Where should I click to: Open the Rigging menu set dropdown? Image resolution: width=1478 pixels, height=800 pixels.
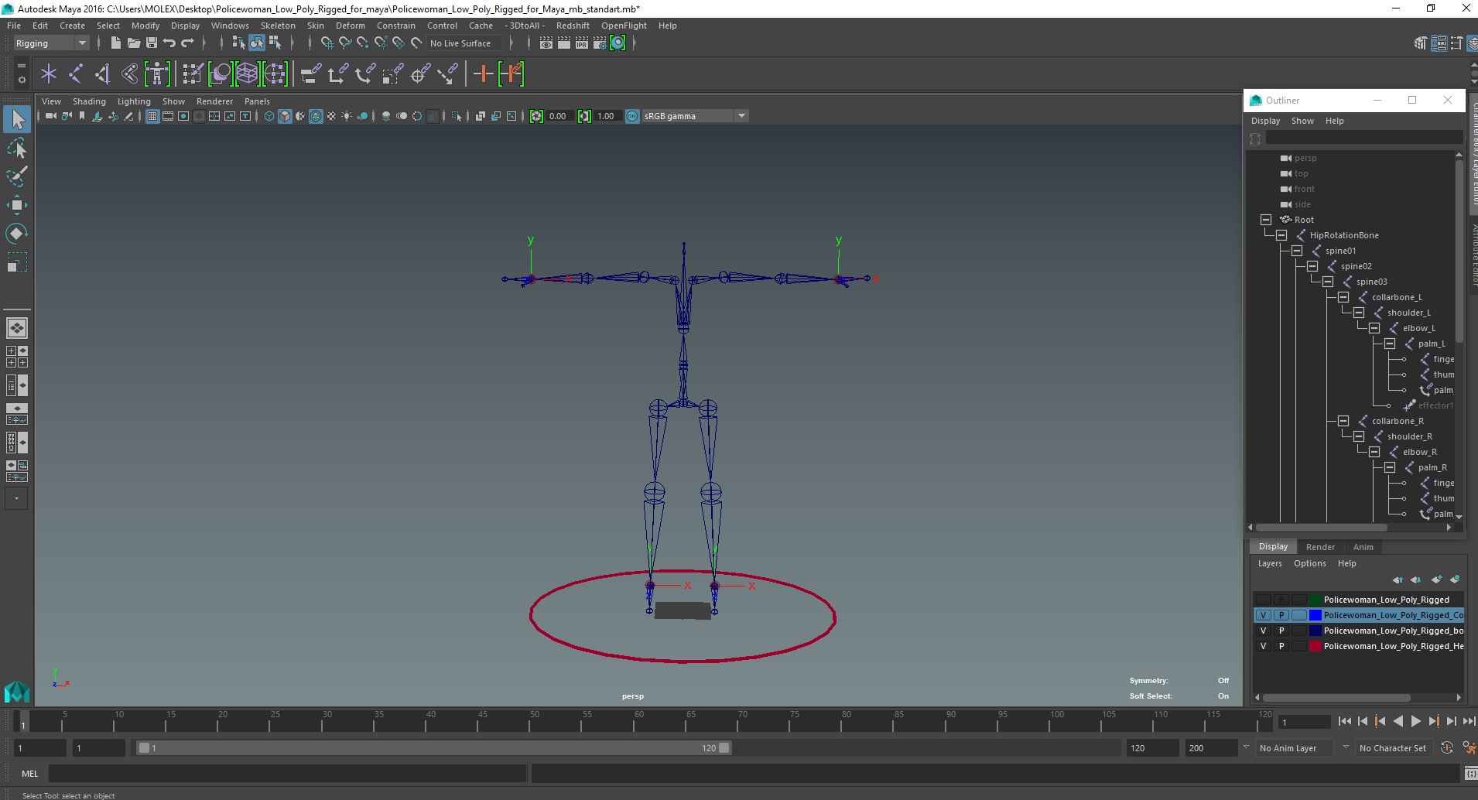click(x=51, y=43)
